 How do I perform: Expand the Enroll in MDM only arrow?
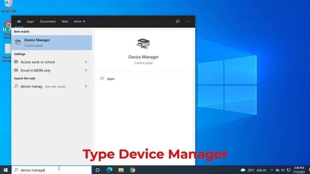(x=86, y=71)
